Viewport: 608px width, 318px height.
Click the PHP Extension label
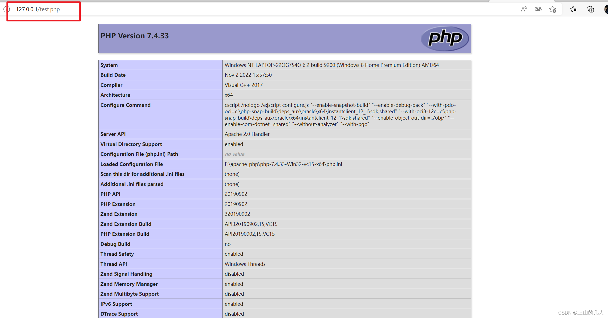click(x=118, y=204)
